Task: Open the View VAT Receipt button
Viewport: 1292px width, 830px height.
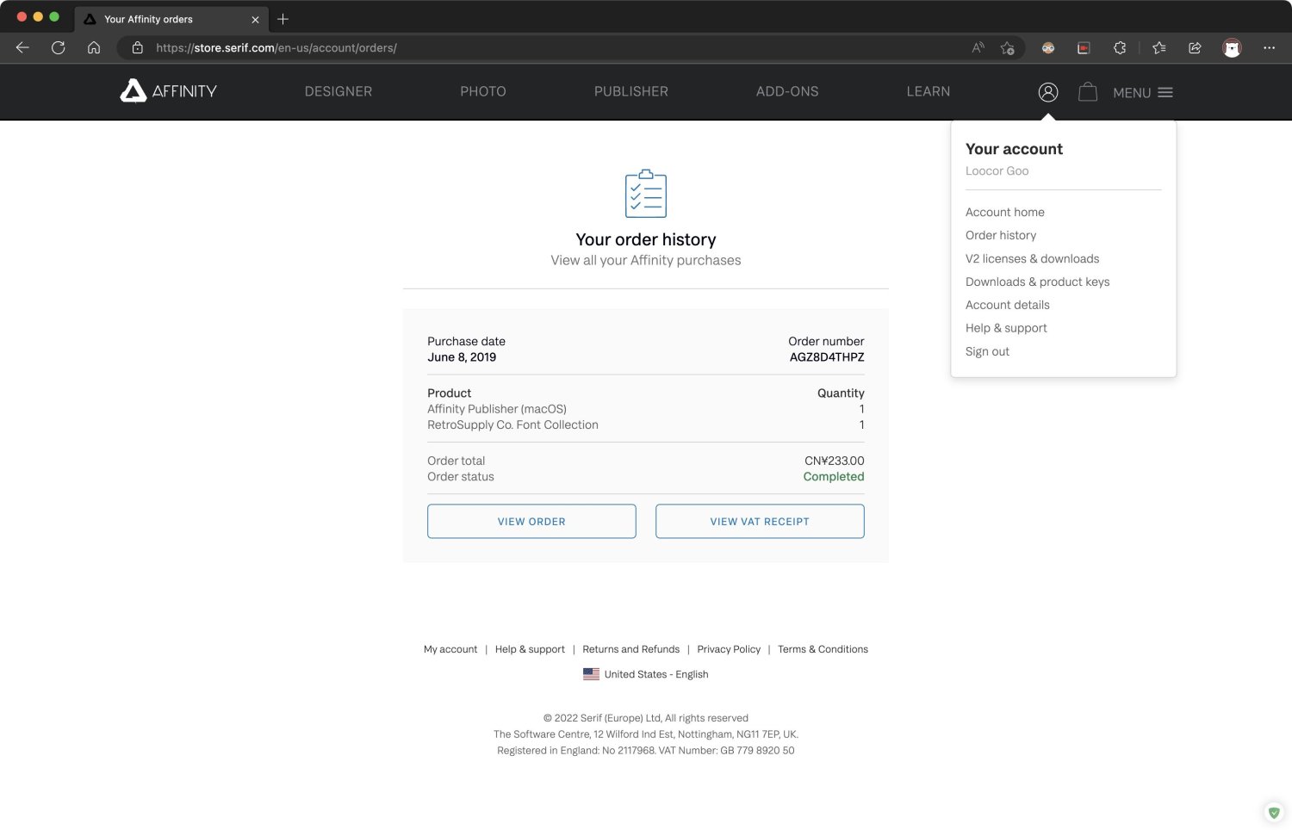Action: pyautogui.click(x=759, y=522)
